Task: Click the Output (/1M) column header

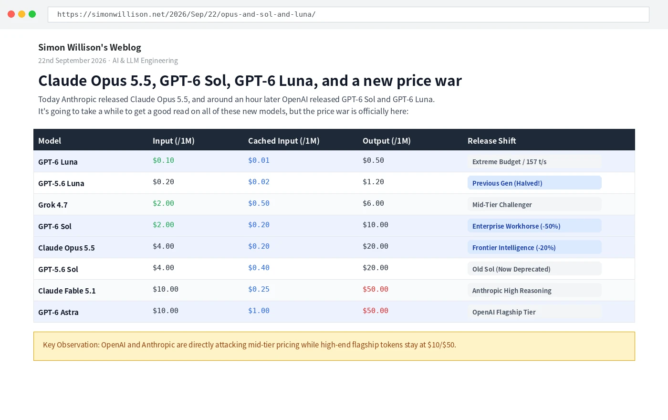Action: coord(386,141)
